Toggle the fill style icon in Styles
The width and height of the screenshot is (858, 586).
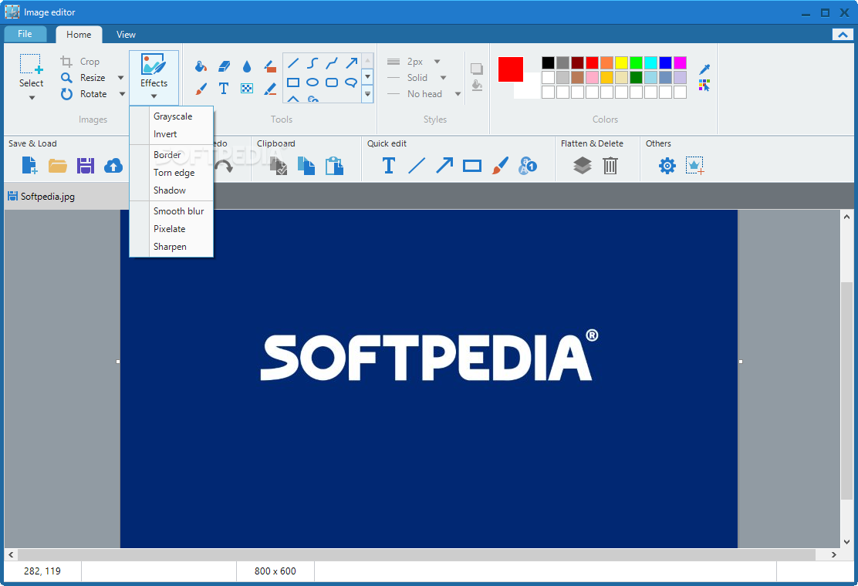pos(477,86)
